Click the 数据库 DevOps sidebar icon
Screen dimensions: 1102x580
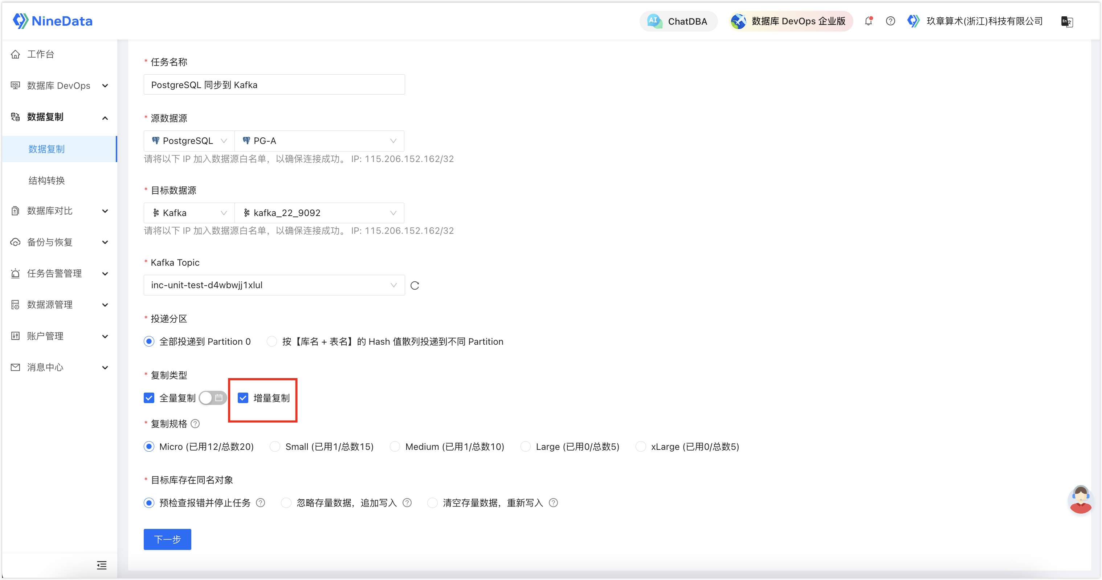pyautogui.click(x=15, y=86)
